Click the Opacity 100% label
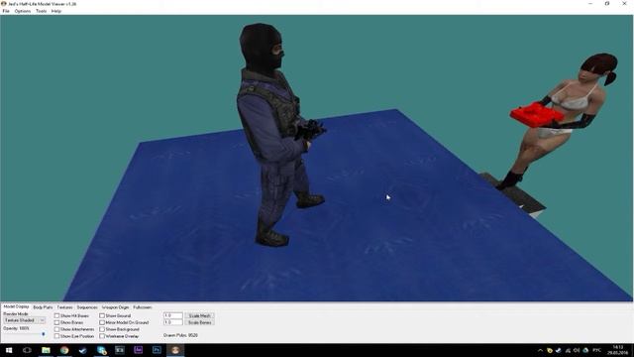 (x=16, y=328)
